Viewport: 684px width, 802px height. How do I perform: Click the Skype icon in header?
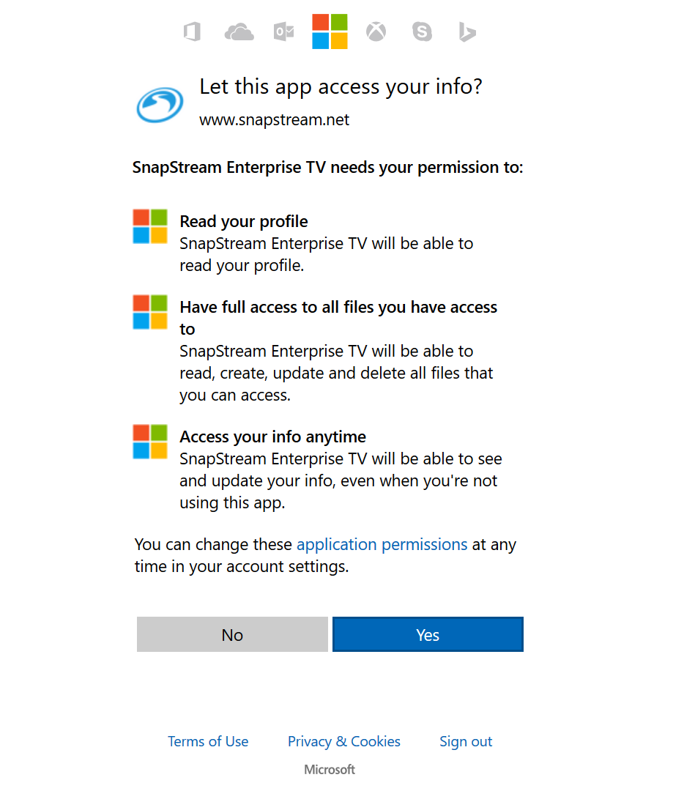(422, 31)
